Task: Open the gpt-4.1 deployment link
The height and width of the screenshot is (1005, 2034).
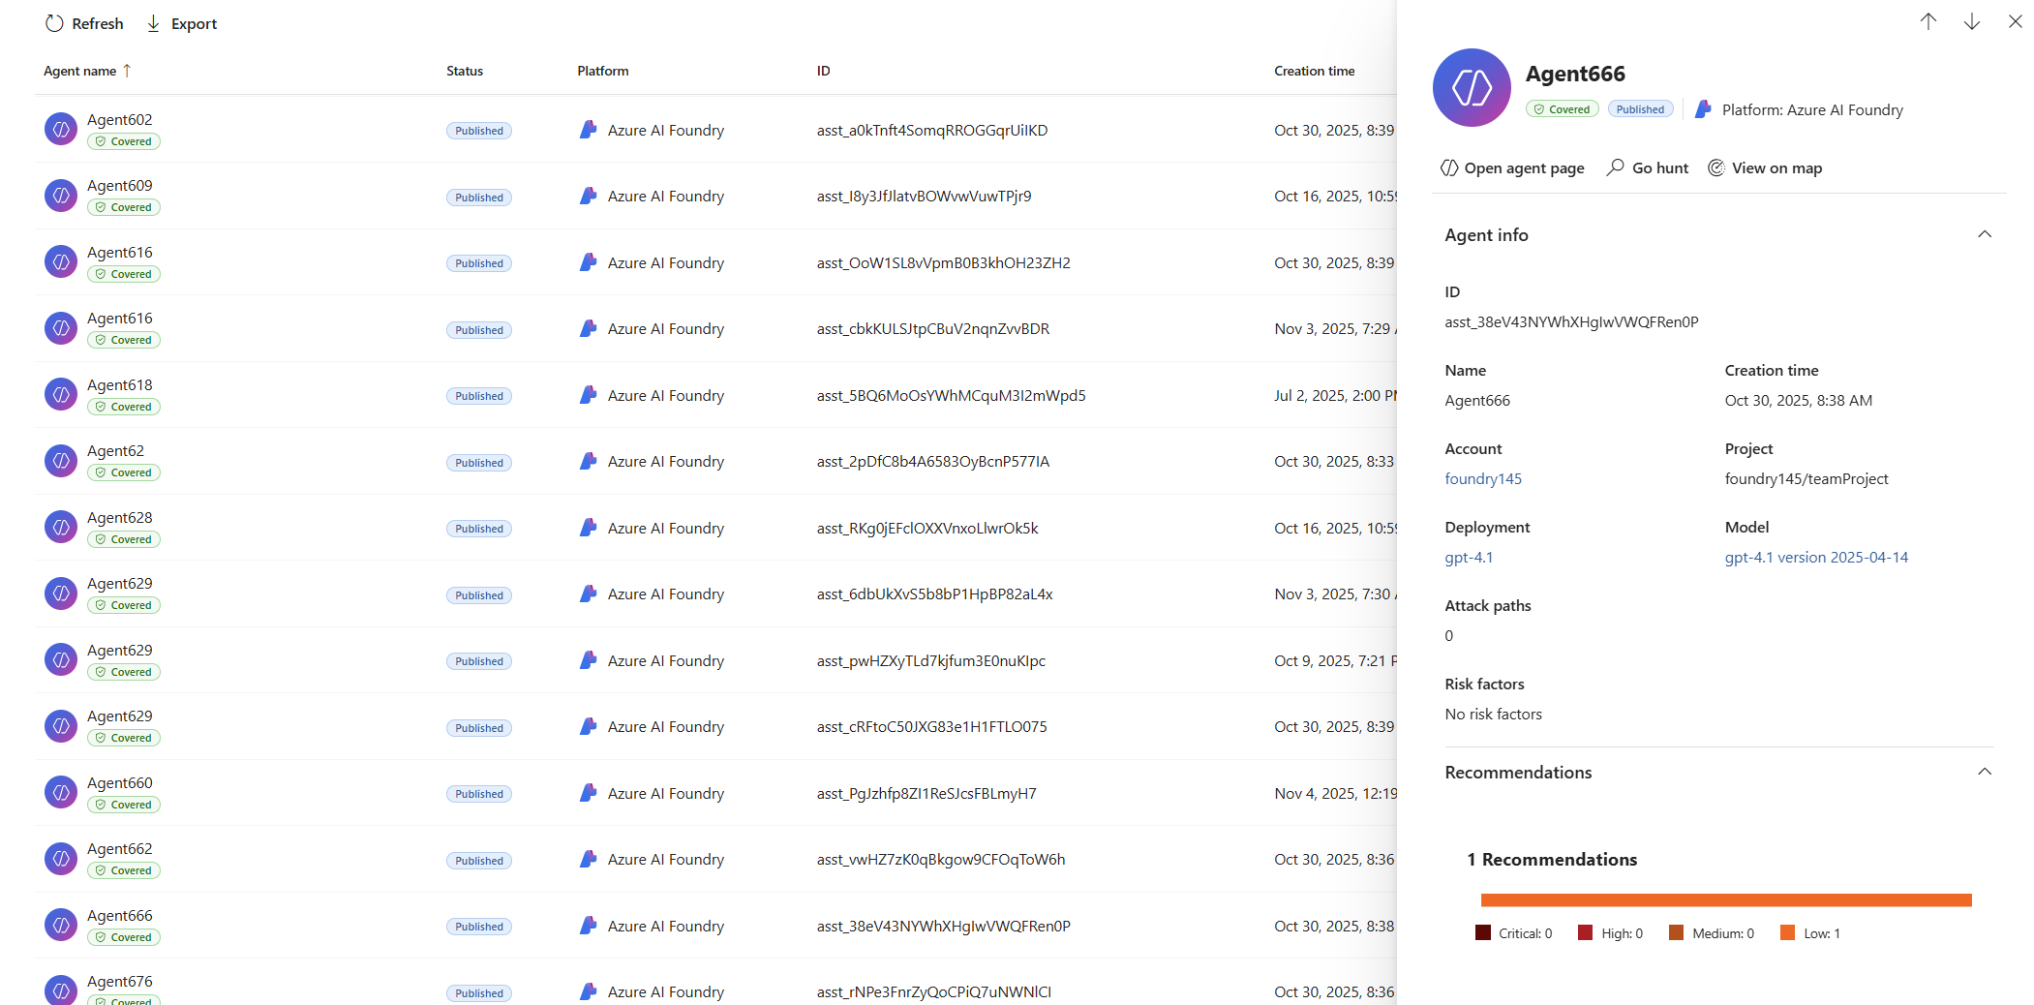Action: tap(1469, 557)
